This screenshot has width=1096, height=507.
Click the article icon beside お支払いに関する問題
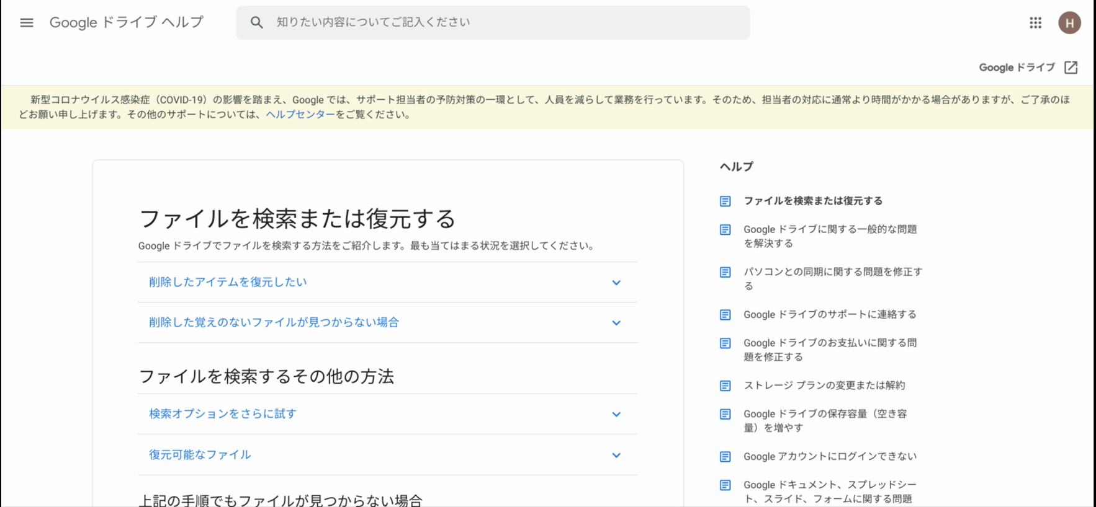pyautogui.click(x=725, y=343)
